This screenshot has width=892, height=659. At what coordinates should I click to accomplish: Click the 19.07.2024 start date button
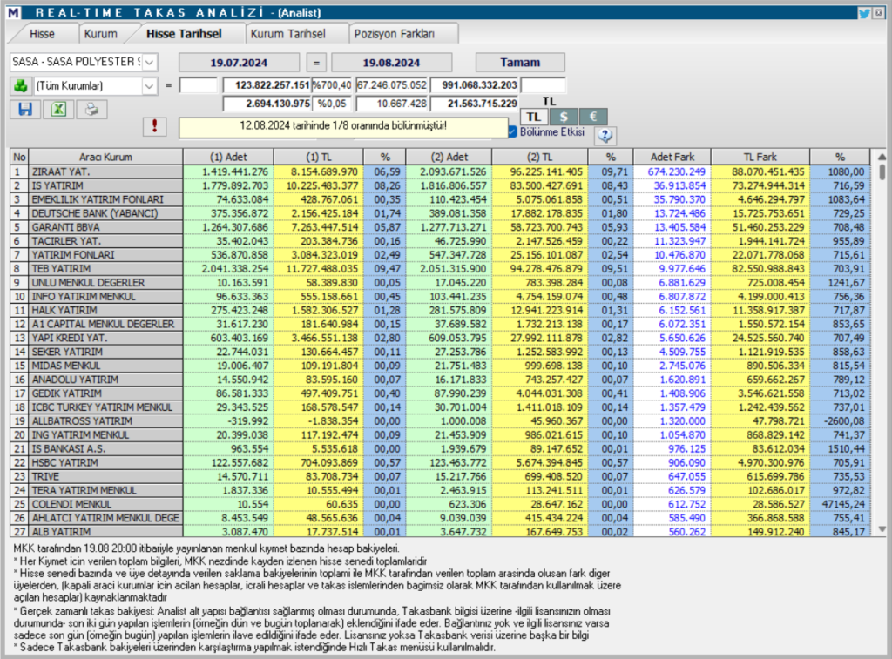tap(239, 63)
